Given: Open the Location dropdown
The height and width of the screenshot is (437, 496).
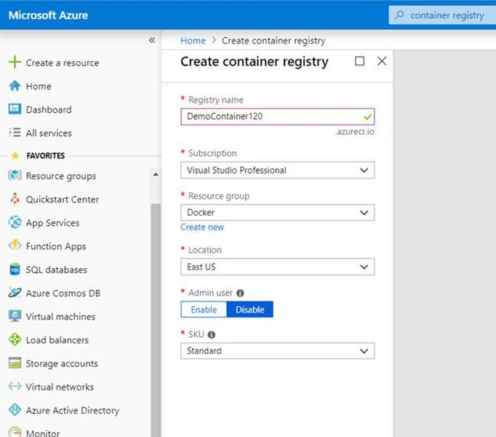Looking at the screenshot, I should [277, 267].
